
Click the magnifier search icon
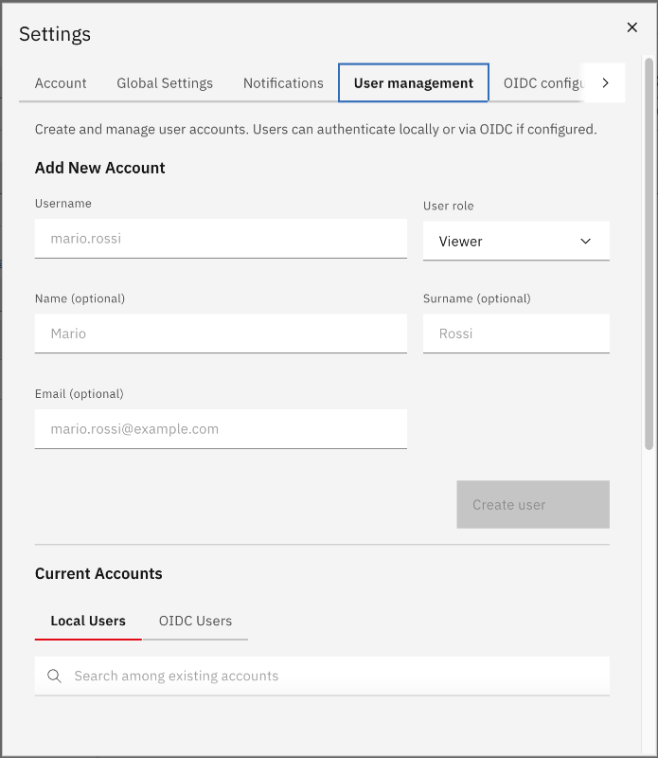click(54, 676)
